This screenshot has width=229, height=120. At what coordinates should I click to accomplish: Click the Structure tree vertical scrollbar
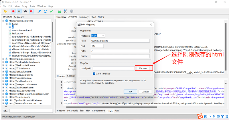click(52, 32)
